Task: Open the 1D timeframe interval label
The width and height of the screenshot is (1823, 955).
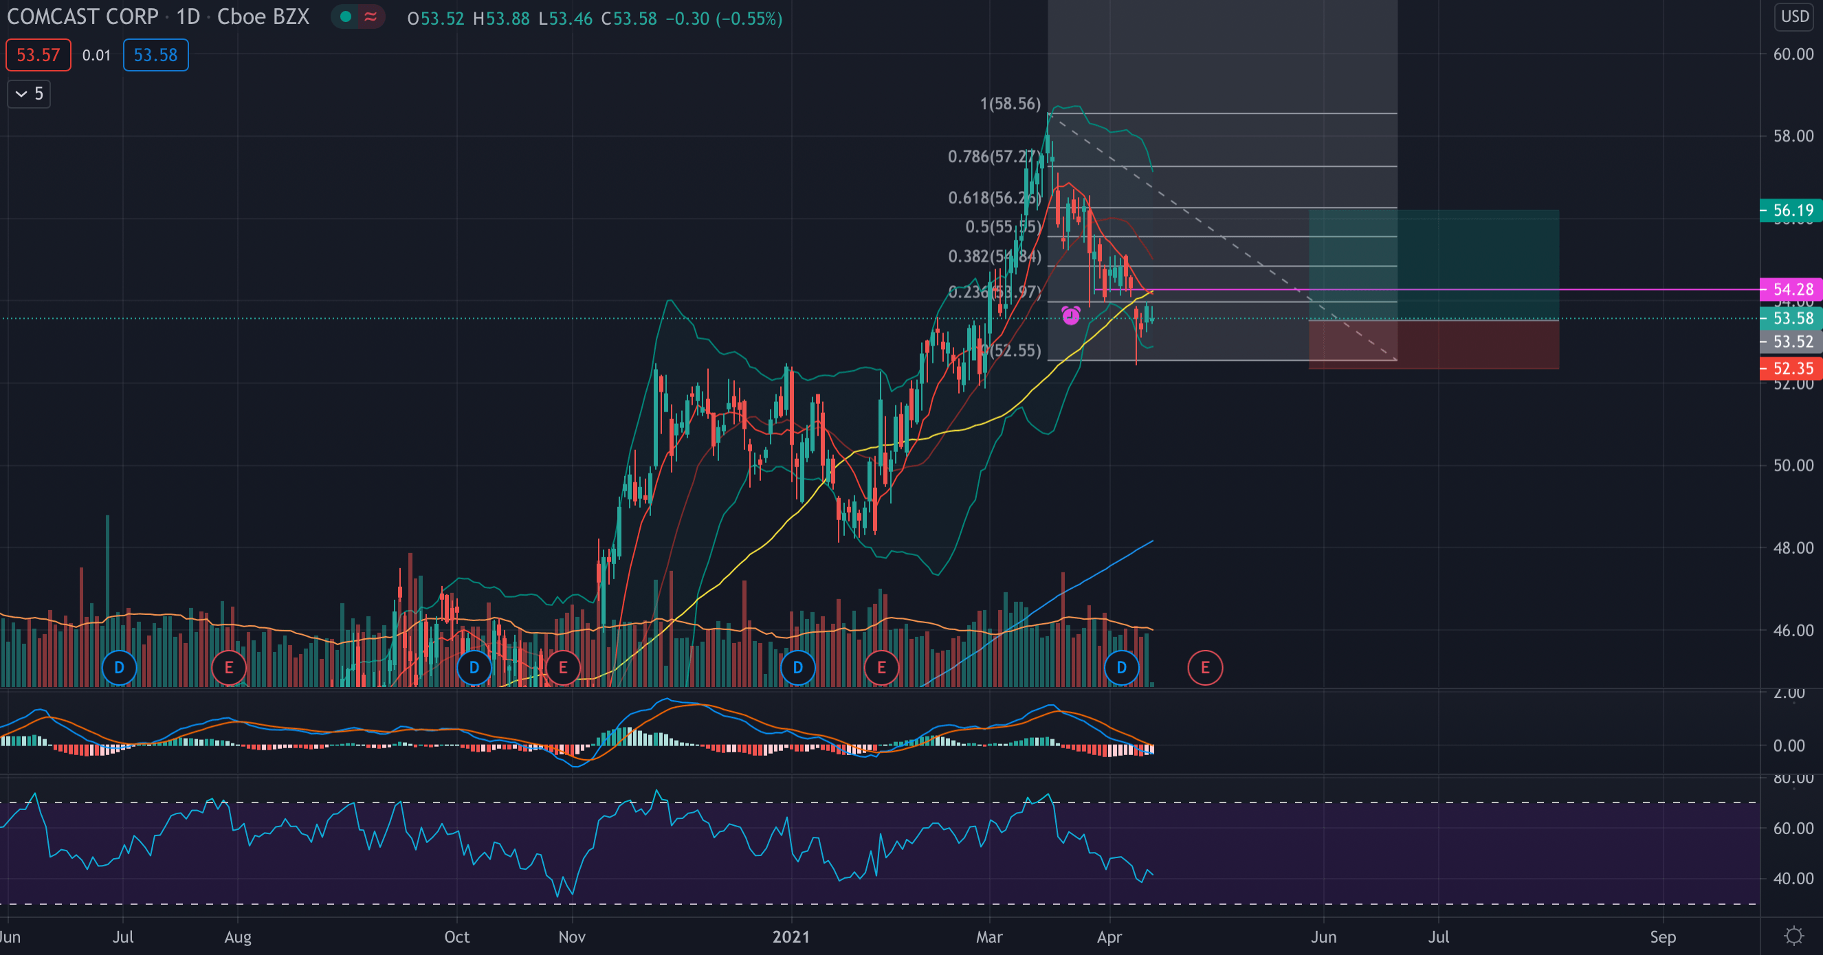Action: click(188, 17)
